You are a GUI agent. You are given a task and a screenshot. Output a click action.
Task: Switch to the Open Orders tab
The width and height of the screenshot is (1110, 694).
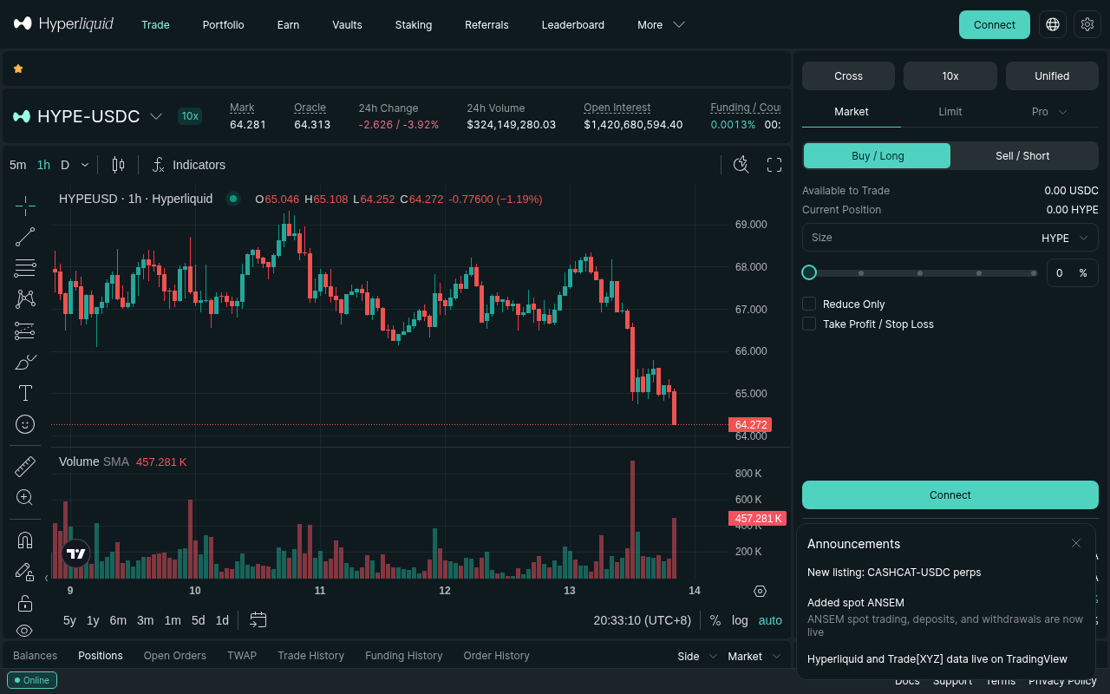175,656
